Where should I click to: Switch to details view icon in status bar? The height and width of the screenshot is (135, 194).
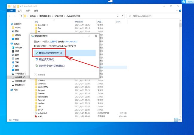pos(176,120)
